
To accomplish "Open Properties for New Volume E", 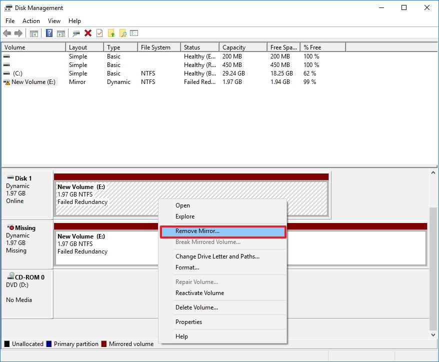I will (x=189, y=322).
